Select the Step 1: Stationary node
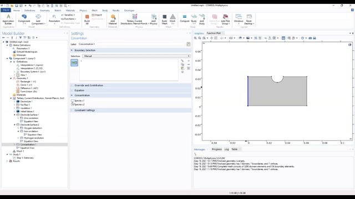This screenshot has width=355, height=199. click(x=25, y=158)
